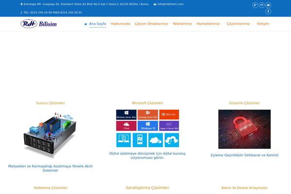Click the Exchange Server 2013 tile
Screen dimensions: 291x194
pos(148,114)
